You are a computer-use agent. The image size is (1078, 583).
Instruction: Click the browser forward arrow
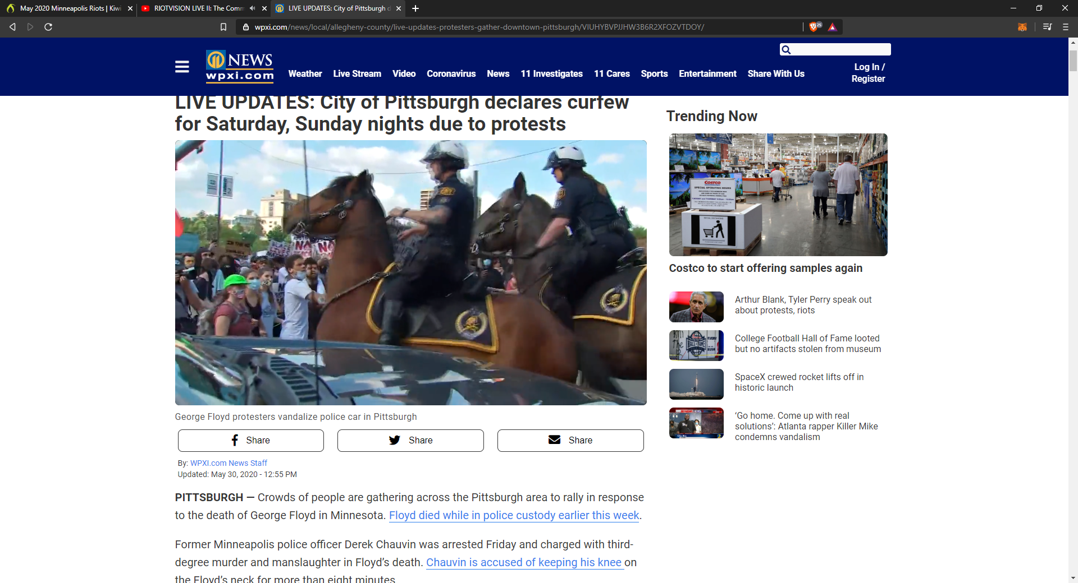point(30,27)
